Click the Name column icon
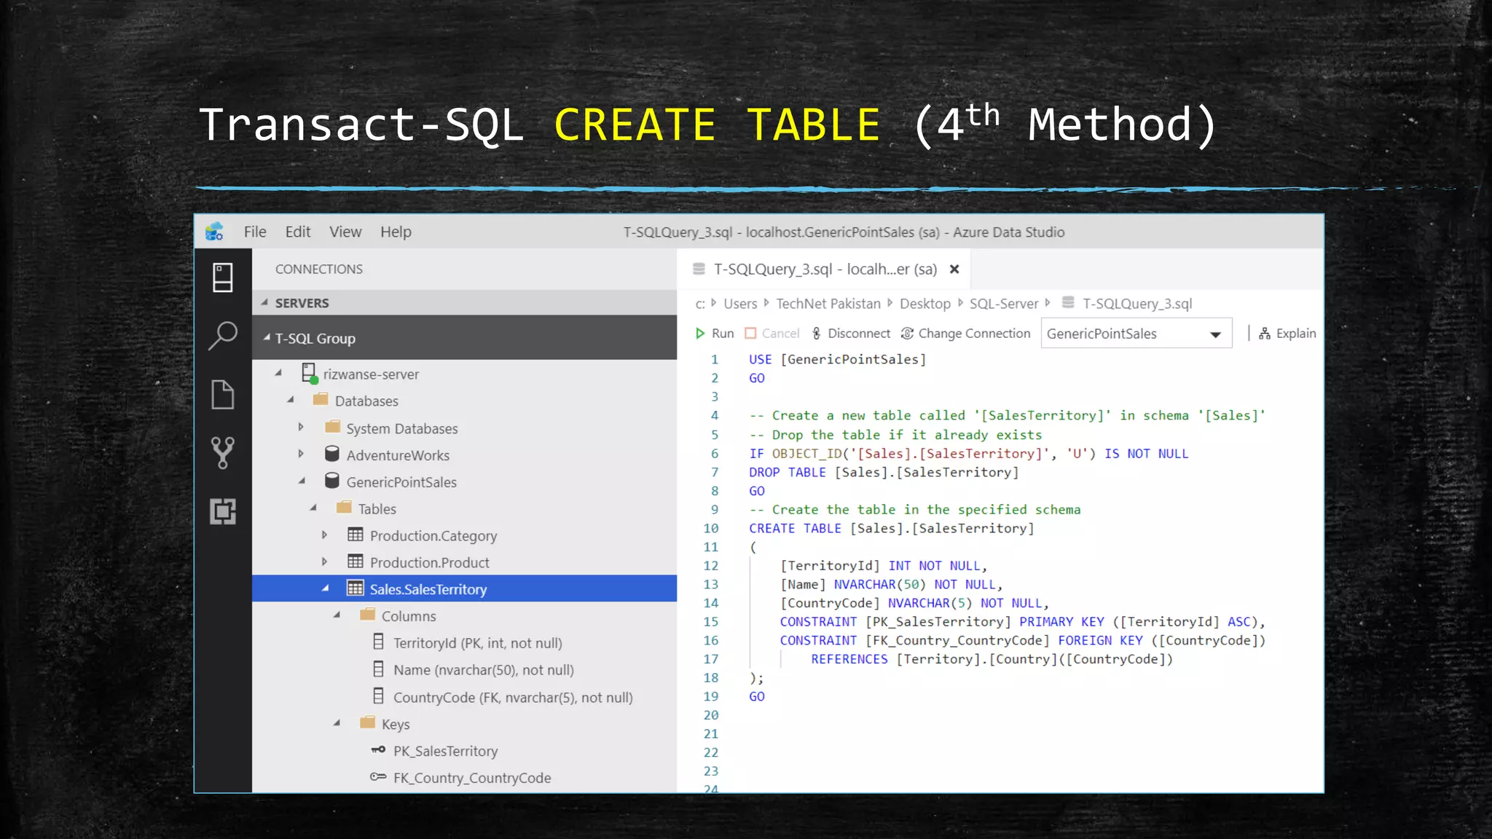This screenshot has width=1492, height=839. (378, 669)
